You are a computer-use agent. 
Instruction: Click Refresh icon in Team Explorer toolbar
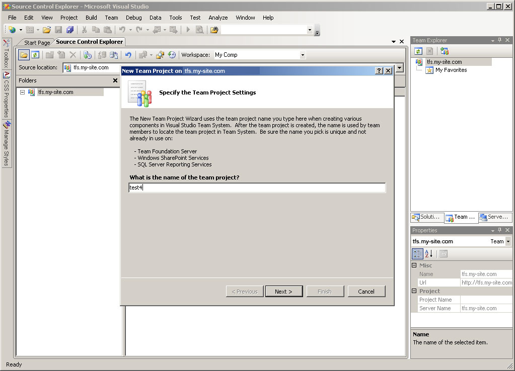(x=418, y=51)
